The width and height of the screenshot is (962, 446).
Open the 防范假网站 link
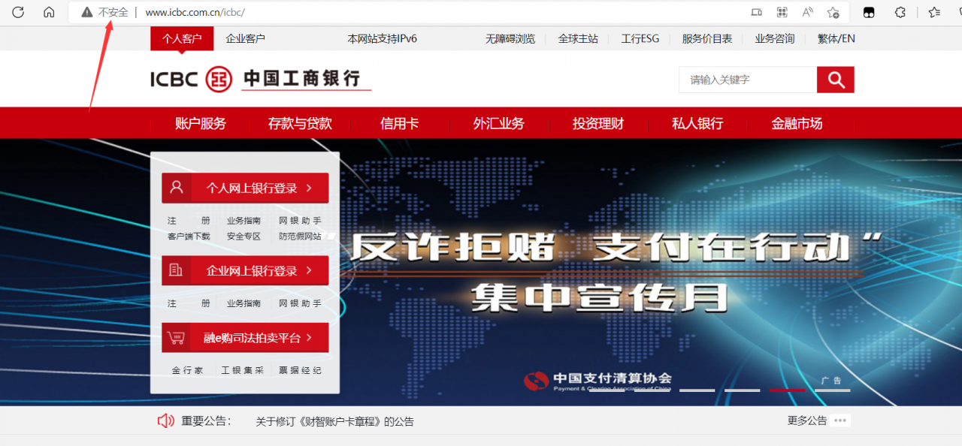pyautogui.click(x=300, y=236)
